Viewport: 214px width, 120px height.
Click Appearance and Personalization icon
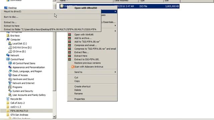10,67
